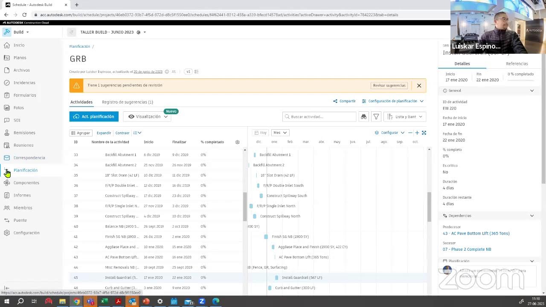Viewport: 546px width, 307px height.
Task: Zoom out Gantt with minus icon
Action: [x=410, y=133]
